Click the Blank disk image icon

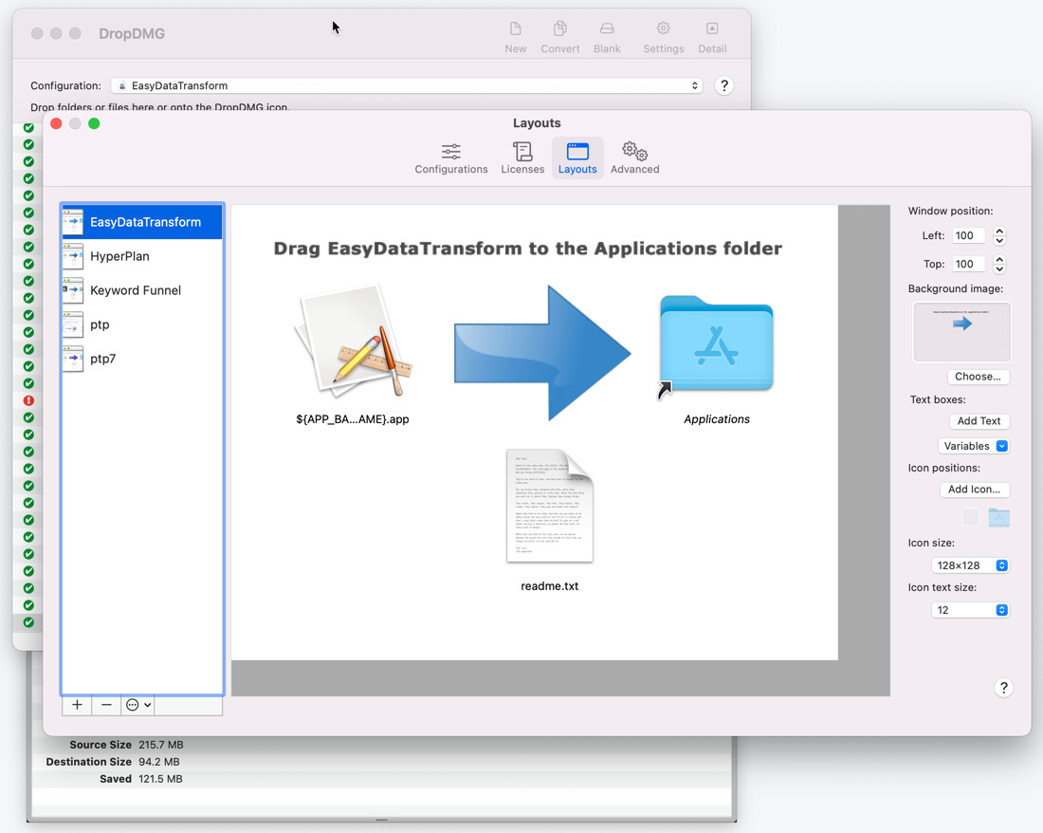[607, 37]
